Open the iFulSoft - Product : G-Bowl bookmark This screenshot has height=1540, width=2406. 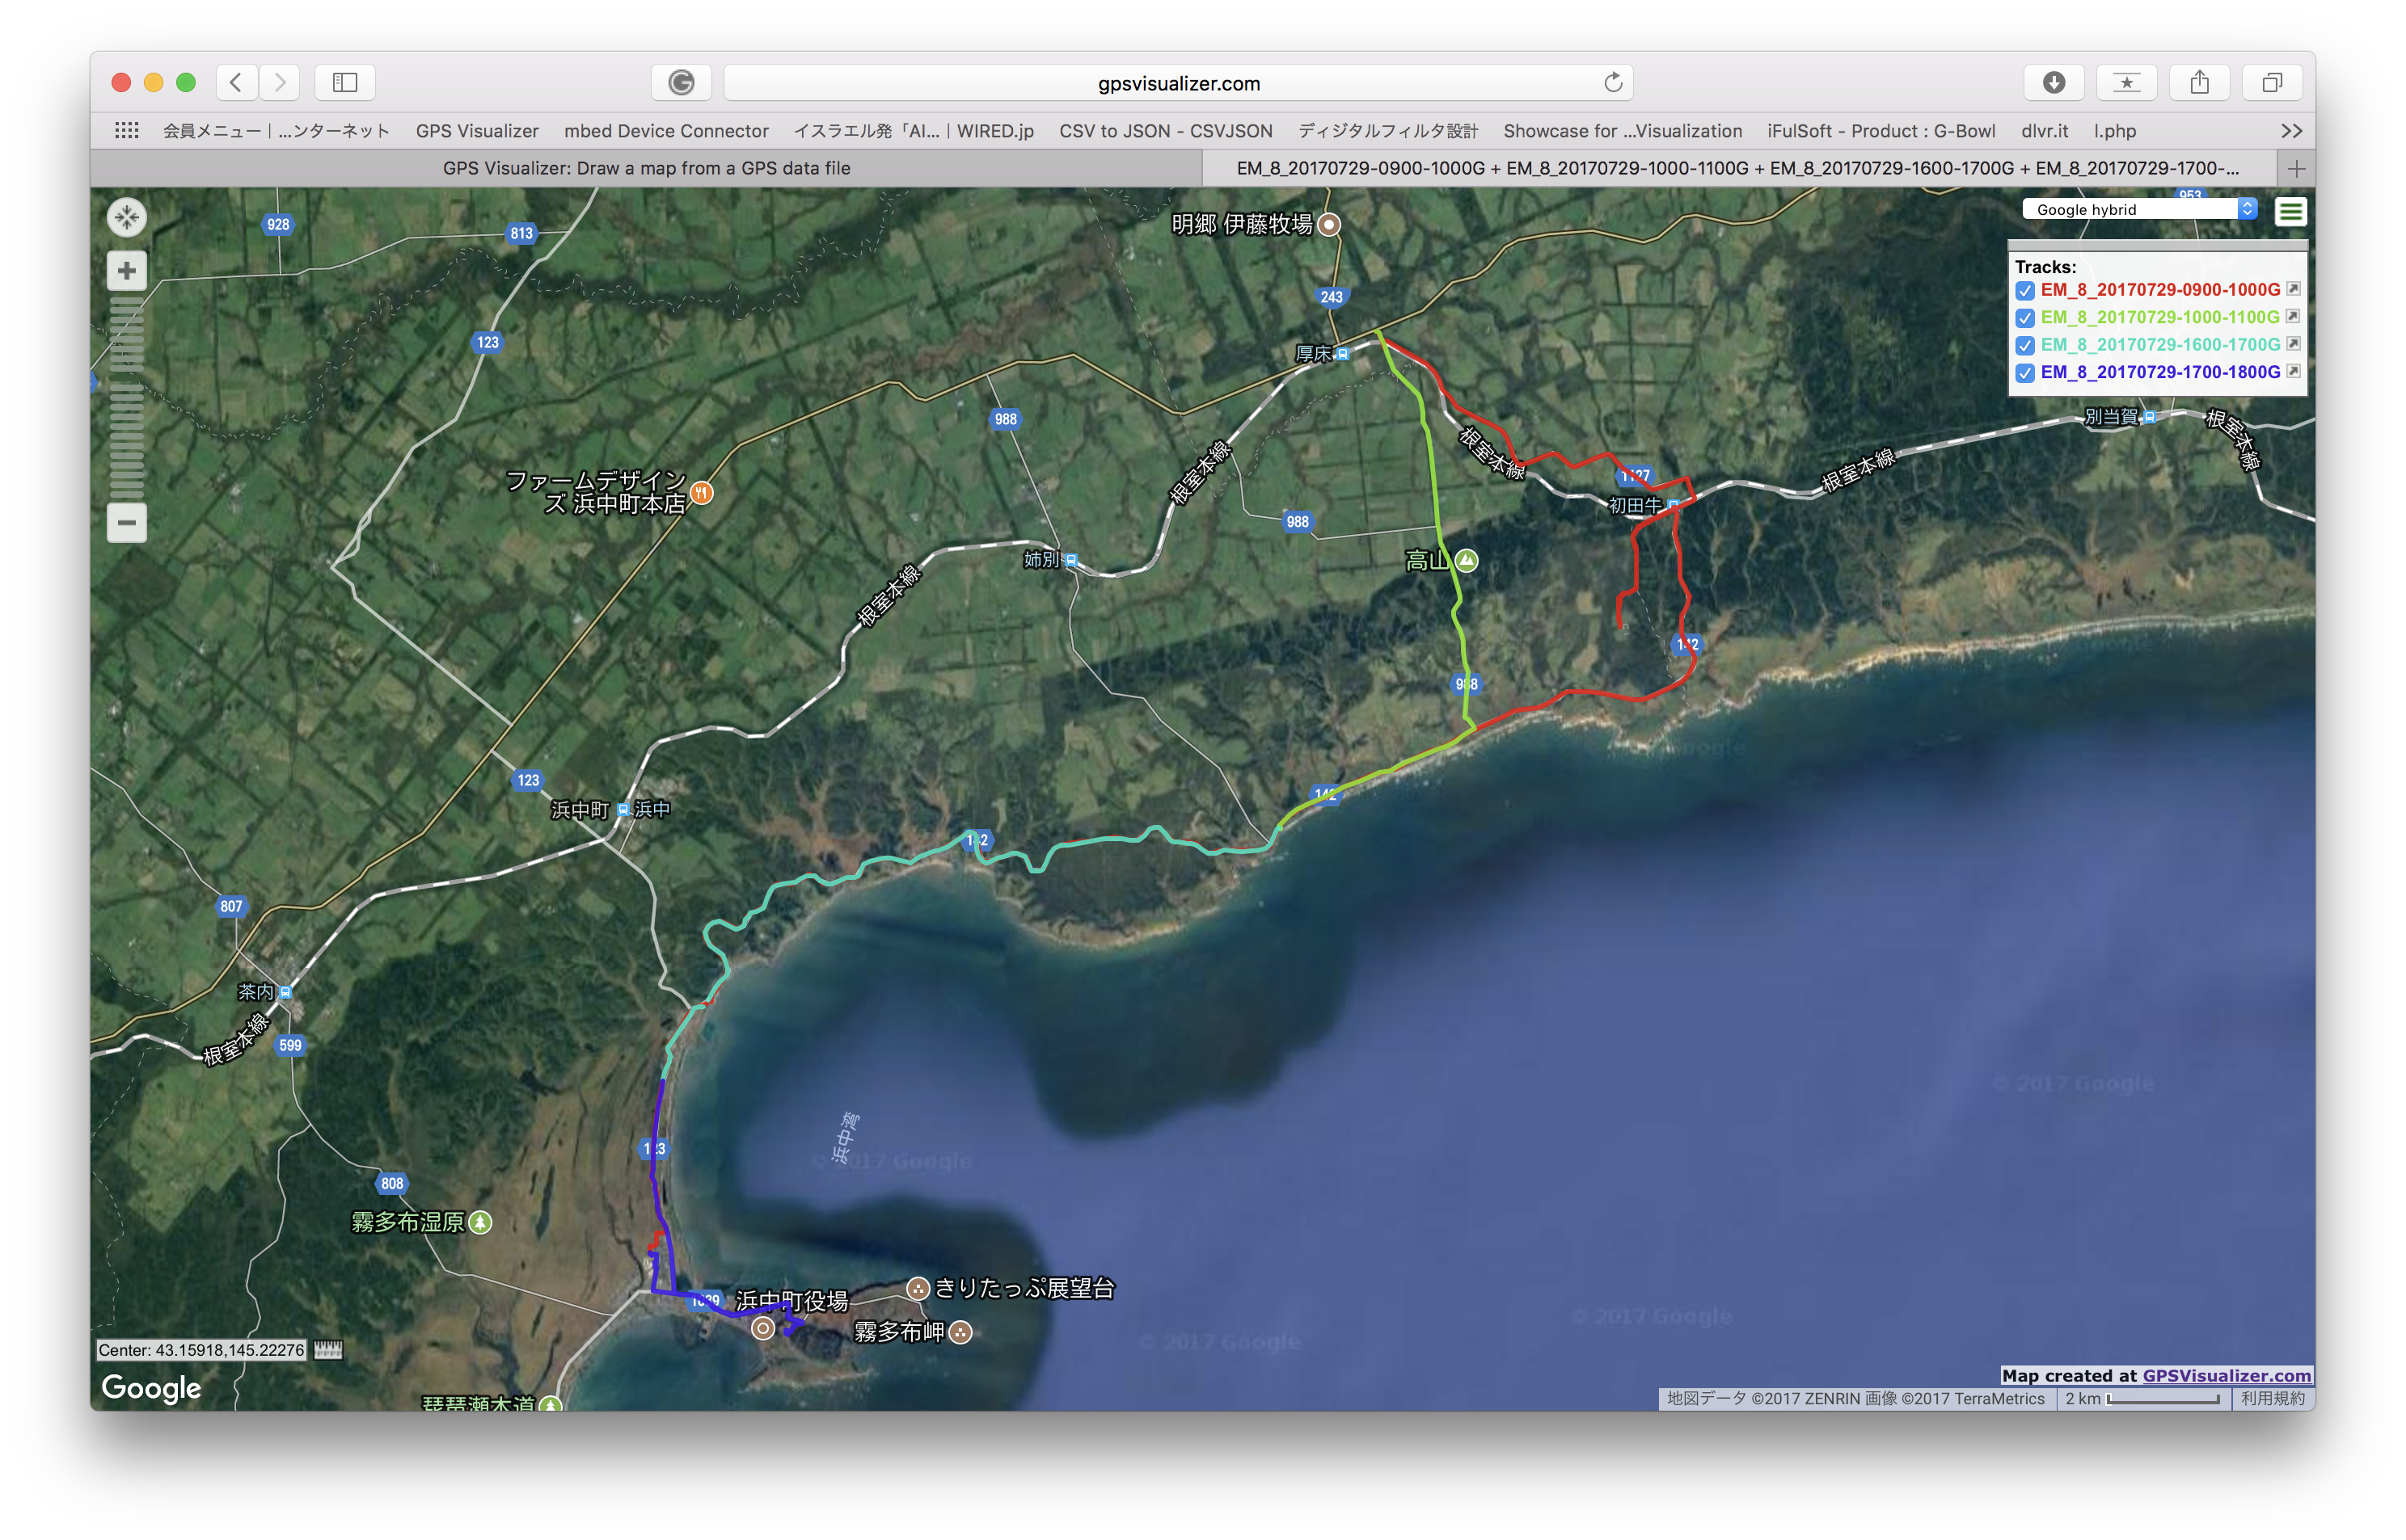[1880, 131]
